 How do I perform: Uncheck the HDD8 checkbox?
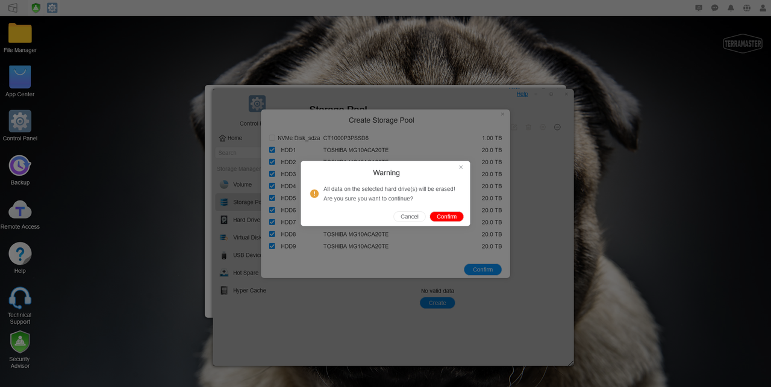tap(272, 234)
